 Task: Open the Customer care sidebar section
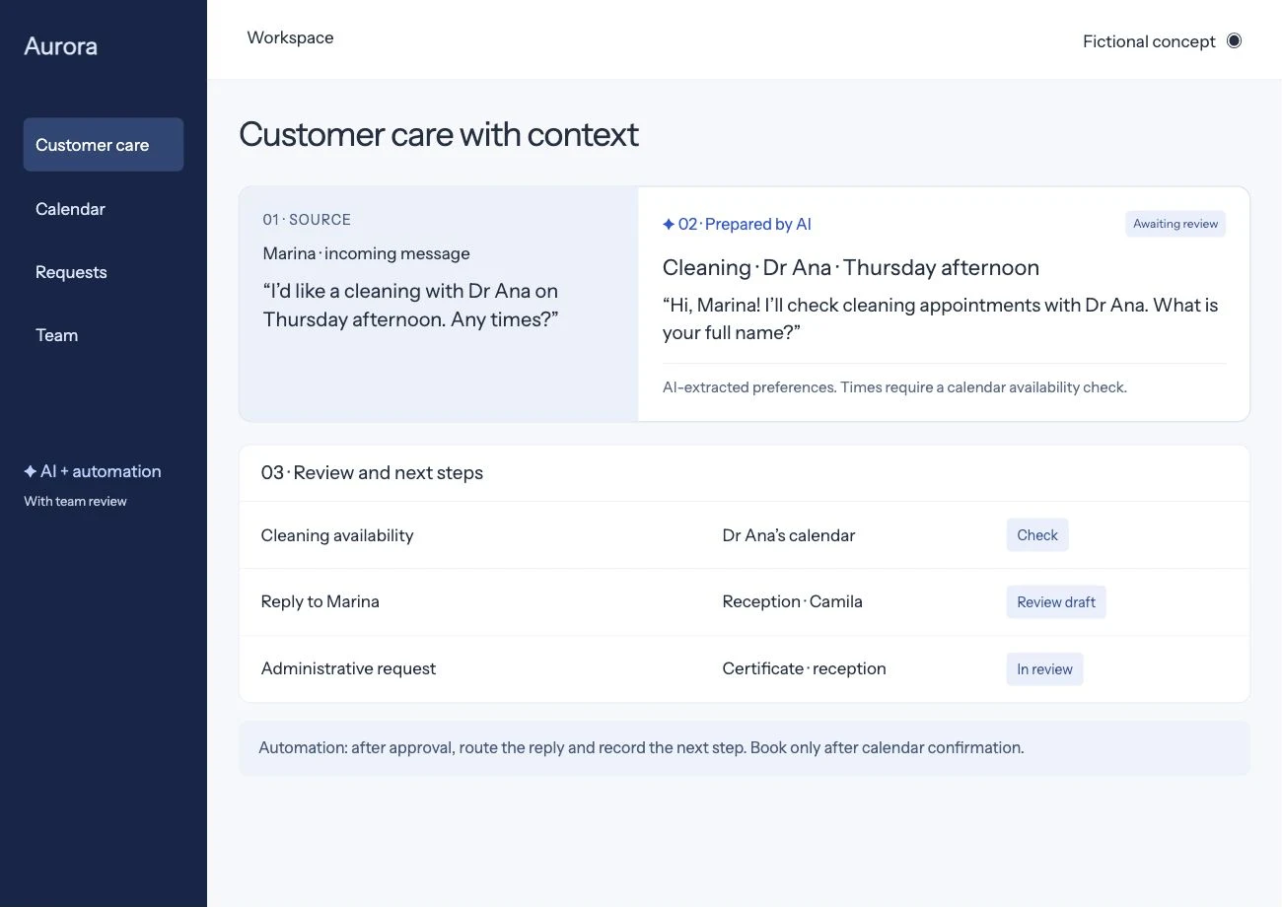(x=104, y=145)
